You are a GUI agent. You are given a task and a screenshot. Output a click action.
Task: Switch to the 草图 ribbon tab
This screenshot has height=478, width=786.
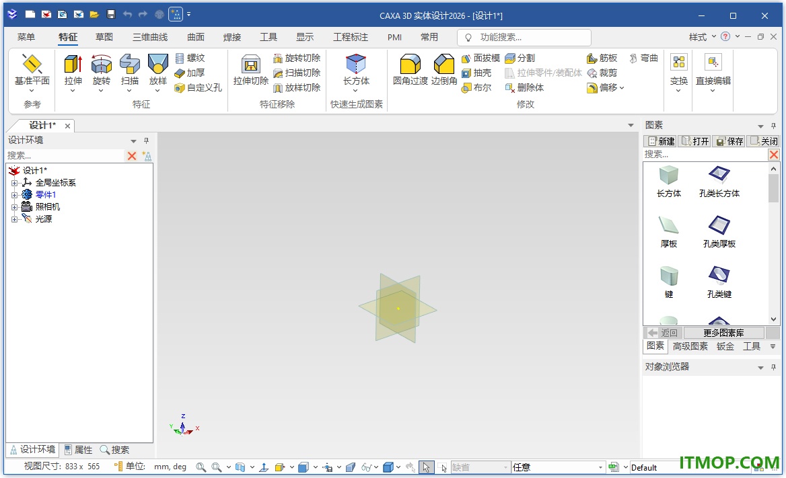click(x=104, y=37)
